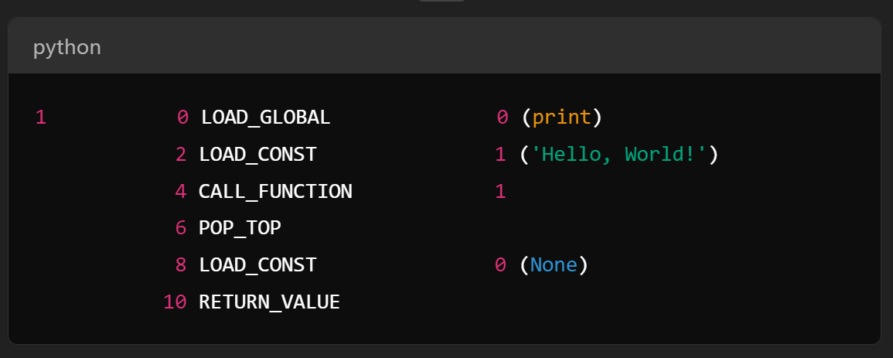
Task: Click the python language label in header
Action: (66, 47)
